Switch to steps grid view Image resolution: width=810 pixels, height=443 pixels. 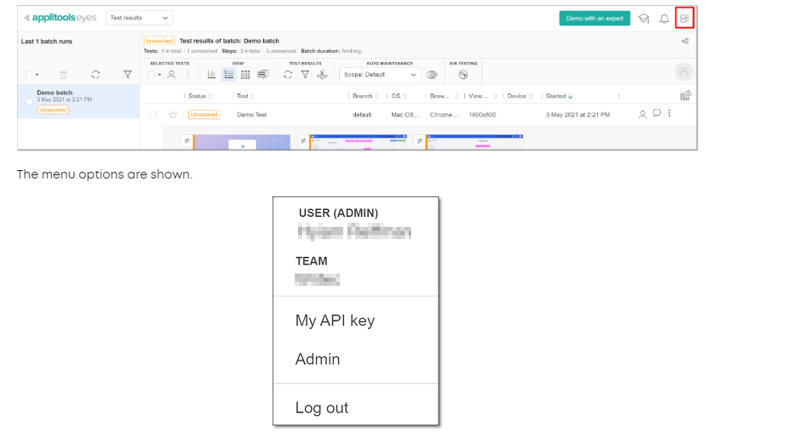[245, 75]
